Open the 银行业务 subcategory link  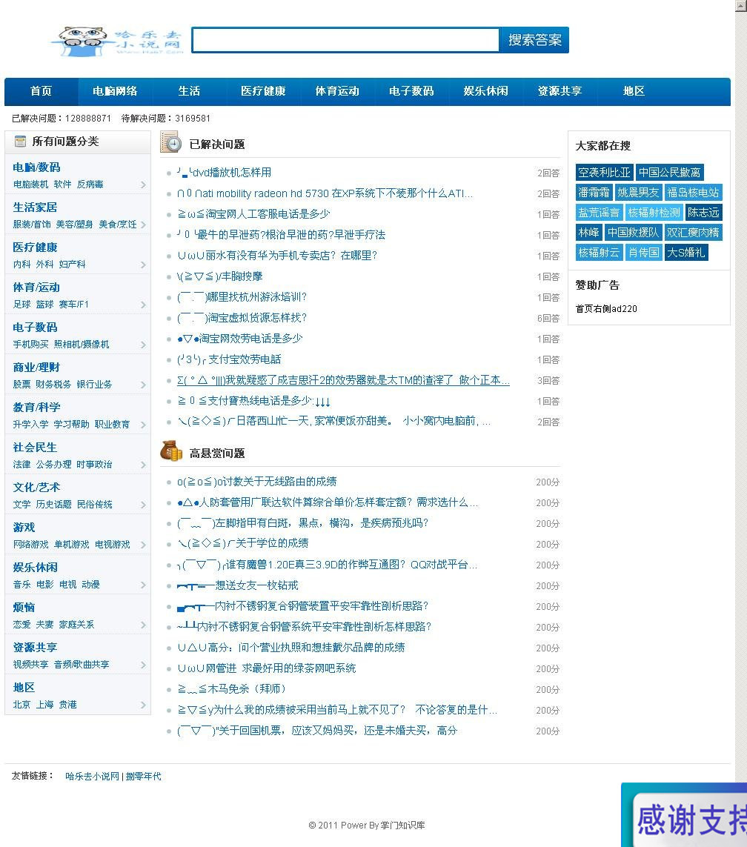[x=94, y=385]
